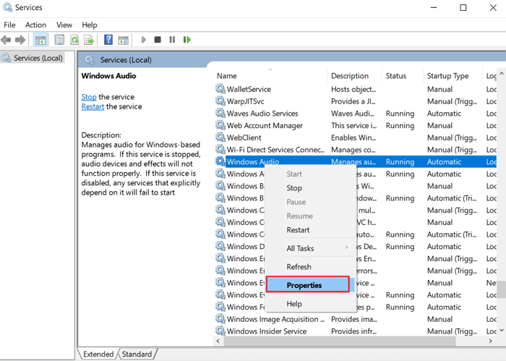Screen dimensions: 506x361
Task: Select the WalletService service name
Action: [249, 89]
